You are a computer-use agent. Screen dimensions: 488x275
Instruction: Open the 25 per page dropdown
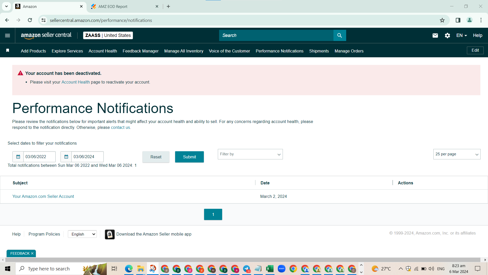[457, 154]
